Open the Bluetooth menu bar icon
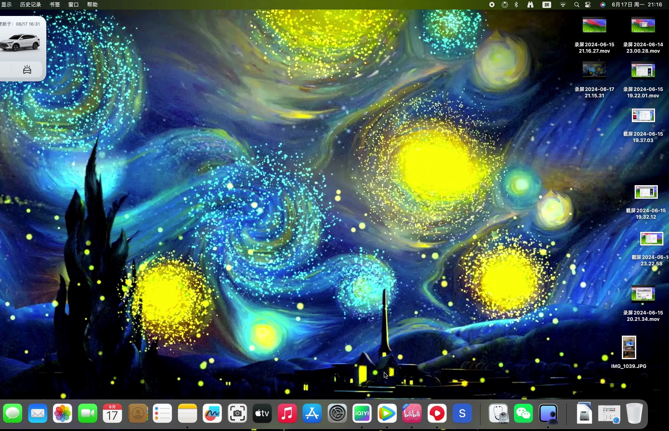The image size is (669, 431). point(516,4)
